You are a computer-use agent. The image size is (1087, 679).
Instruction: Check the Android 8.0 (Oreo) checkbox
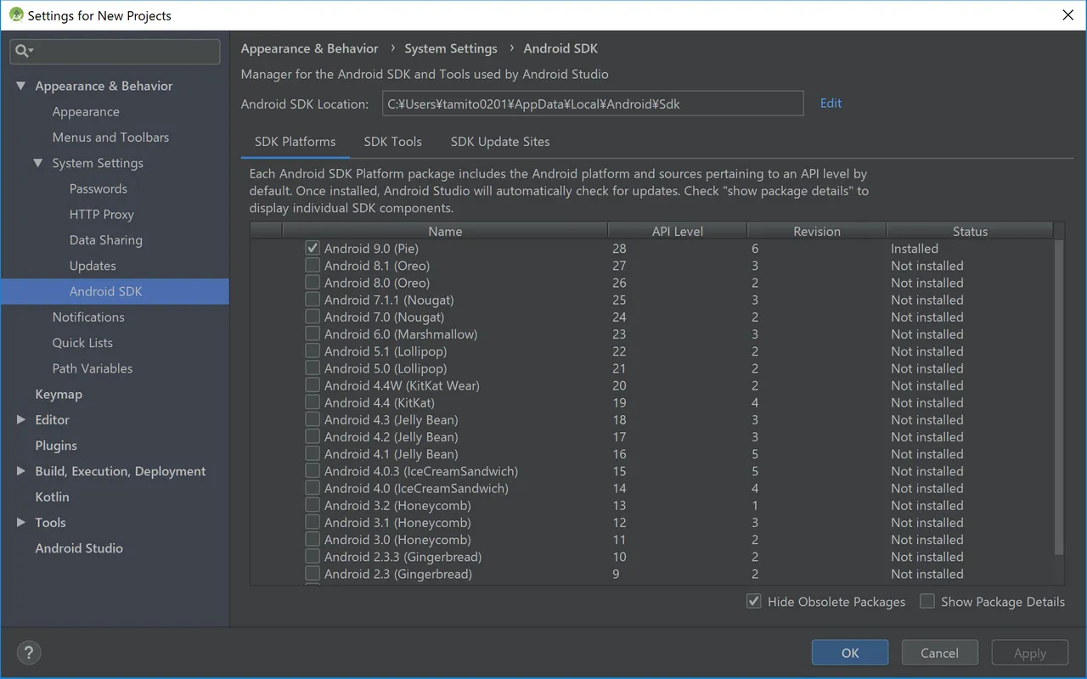tap(313, 283)
